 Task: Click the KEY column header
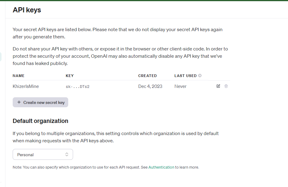(69, 76)
